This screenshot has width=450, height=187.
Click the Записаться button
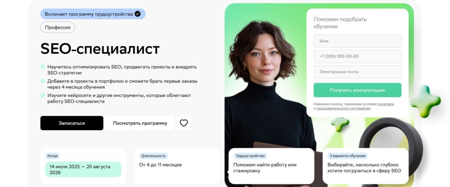[72, 123]
